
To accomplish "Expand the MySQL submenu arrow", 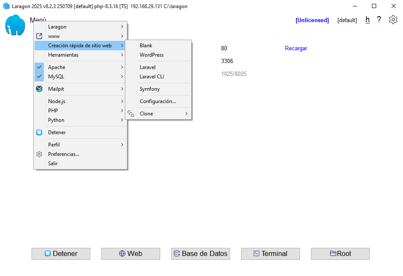I will (122, 77).
